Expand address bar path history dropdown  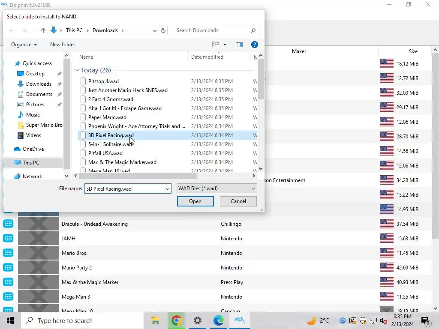[154, 30]
